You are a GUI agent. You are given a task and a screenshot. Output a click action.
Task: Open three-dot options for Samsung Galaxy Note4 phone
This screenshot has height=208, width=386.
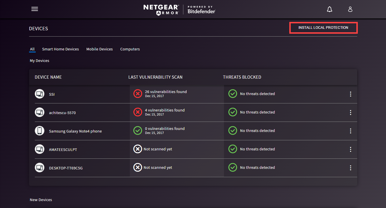pos(350,131)
